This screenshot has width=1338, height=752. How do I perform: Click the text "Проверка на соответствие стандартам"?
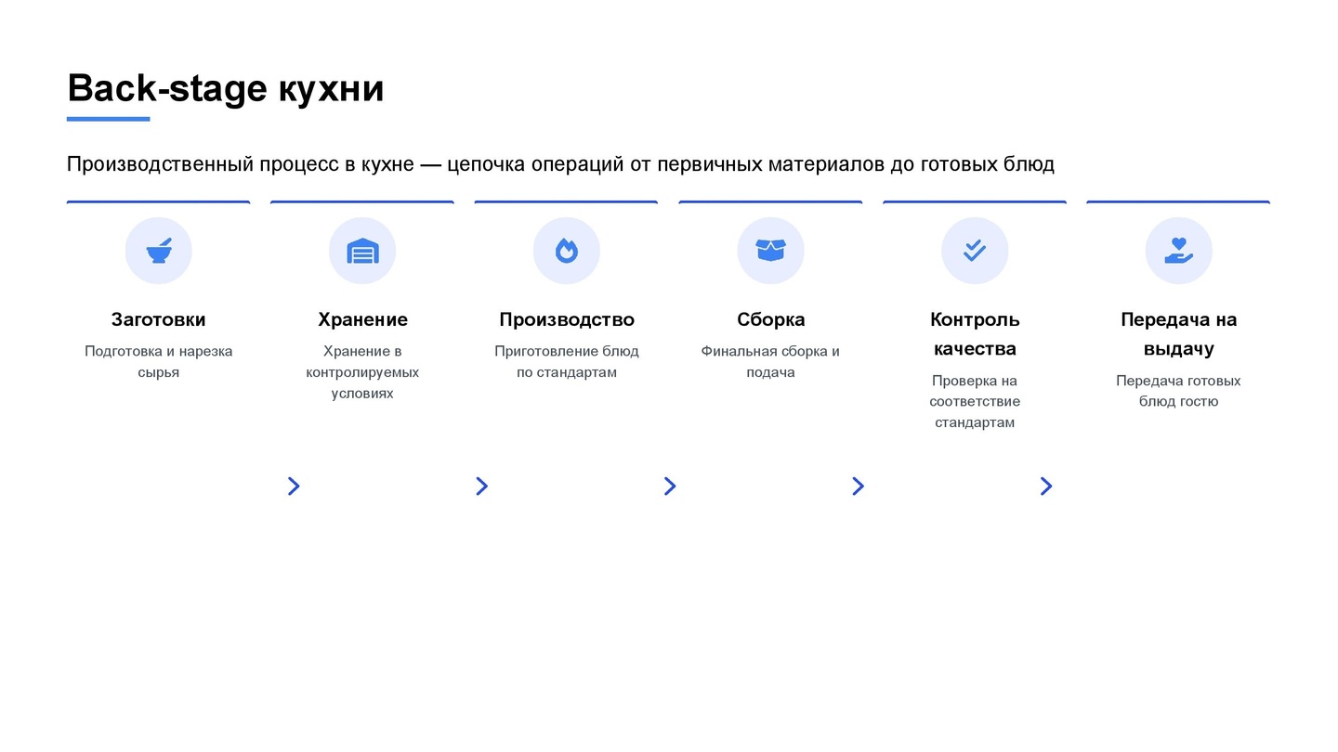tap(975, 401)
